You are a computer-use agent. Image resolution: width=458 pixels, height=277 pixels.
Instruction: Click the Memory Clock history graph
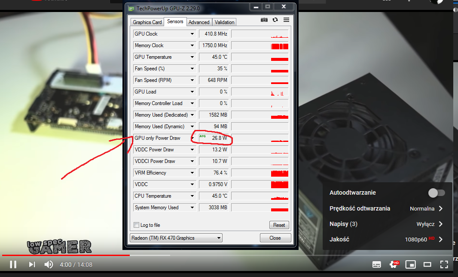(260, 45)
